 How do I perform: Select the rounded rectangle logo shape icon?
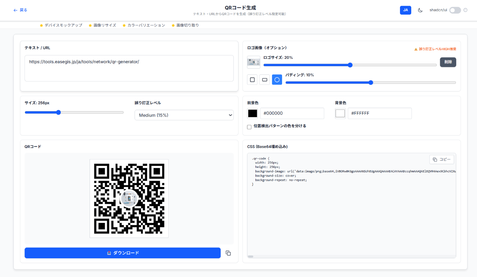click(x=264, y=80)
